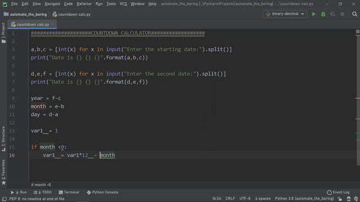This screenshot has width=360, height=202.
Task: Expand the Structure tool window sidebar
Action: (x=3, y=139)
